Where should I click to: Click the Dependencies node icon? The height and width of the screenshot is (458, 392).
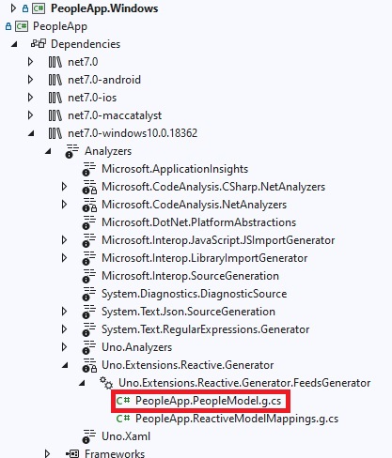(39, 44)
